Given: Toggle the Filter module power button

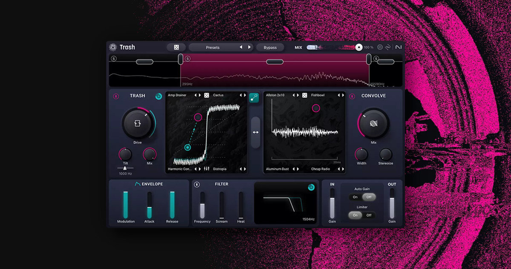Looking at the screenshot, I should tap(197, 184).
